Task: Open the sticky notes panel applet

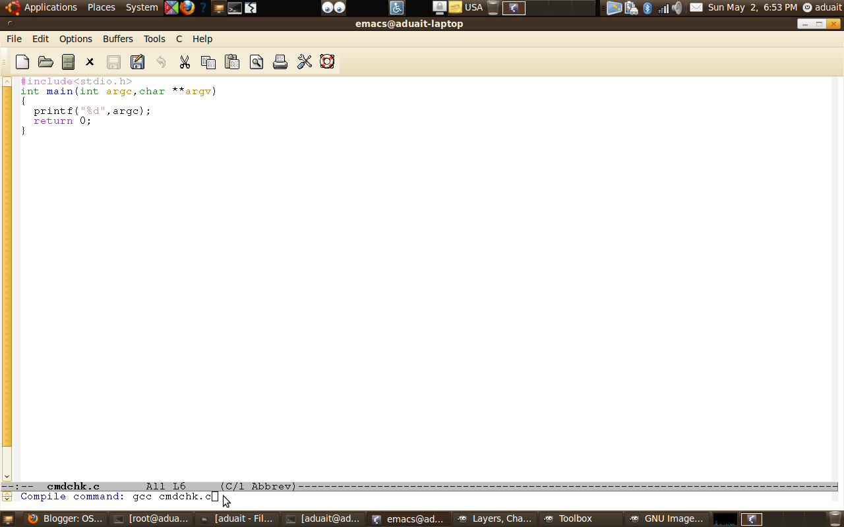Action: pos(455,8)
